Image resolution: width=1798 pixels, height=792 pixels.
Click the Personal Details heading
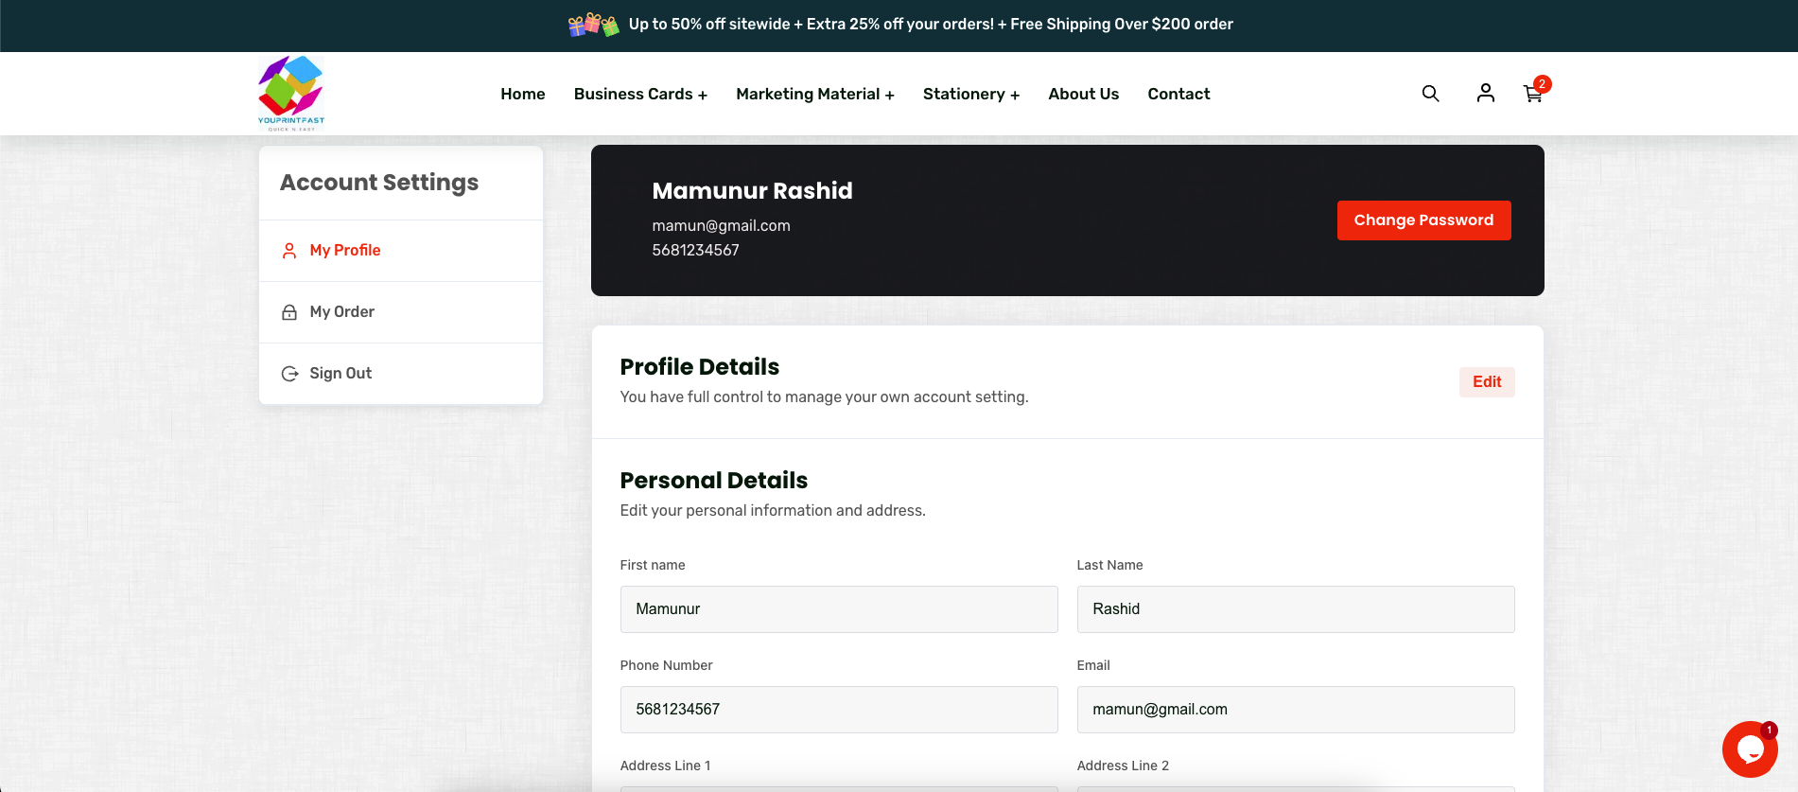(x=713, y=481)
